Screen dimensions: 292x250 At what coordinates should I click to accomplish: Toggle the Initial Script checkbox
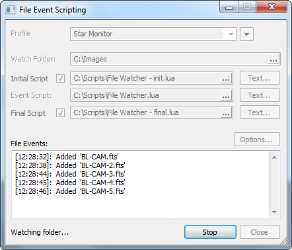point(60,78)
